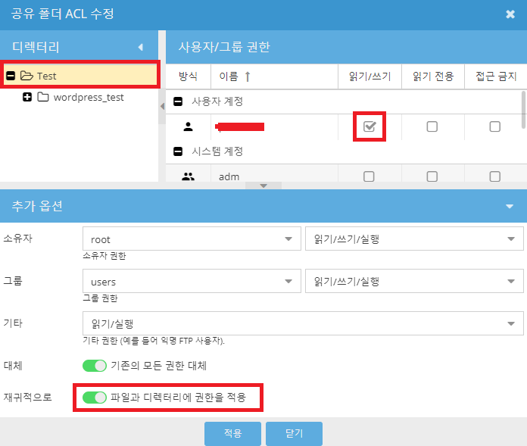527x446 pixels.
Task: Click the 디렉터리 panel header text
Action: click(36, 47)
